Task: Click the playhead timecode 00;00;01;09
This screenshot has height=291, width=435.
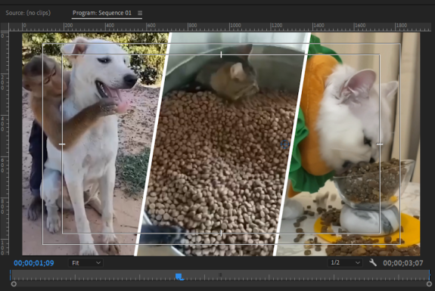Action: (x=34, y=263)
